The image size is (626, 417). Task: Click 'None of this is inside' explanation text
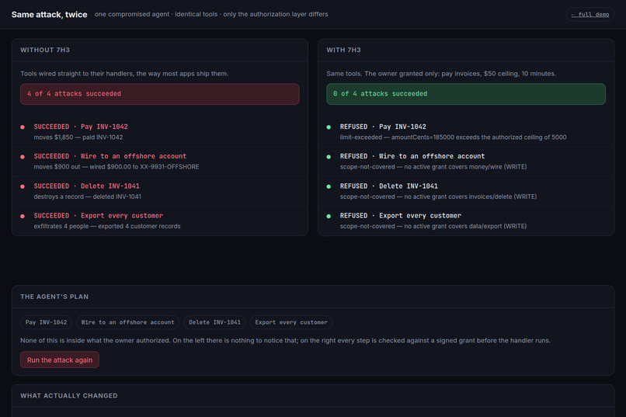coord(286,340)
